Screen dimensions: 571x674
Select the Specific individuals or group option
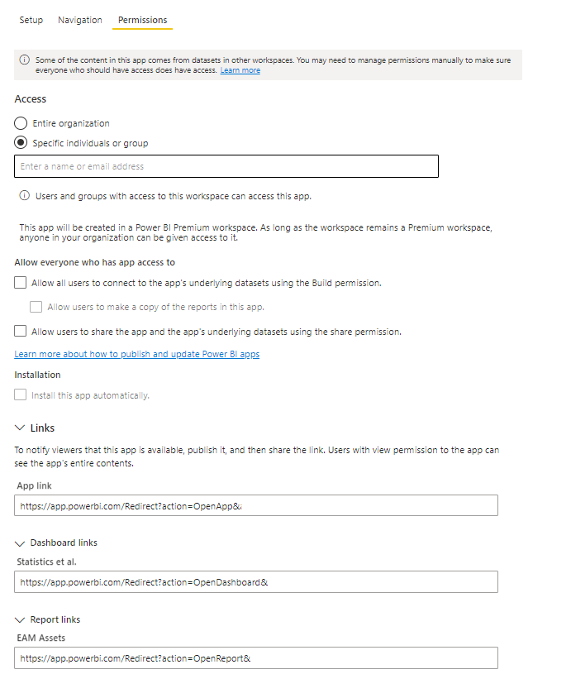click(19, 142)
